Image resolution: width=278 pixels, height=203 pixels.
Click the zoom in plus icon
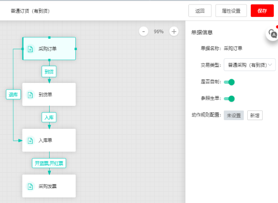pyautogui.click(x=174, y=32)
